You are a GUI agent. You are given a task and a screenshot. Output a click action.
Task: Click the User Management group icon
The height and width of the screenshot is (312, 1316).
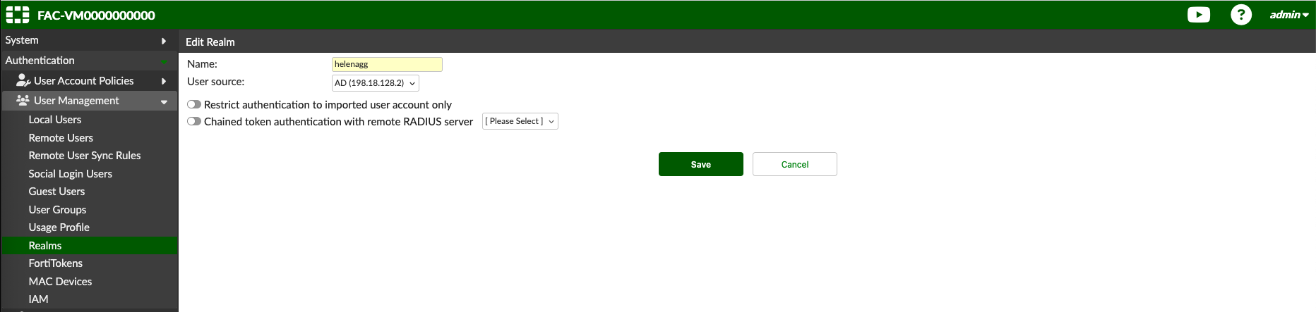(23, 101)
